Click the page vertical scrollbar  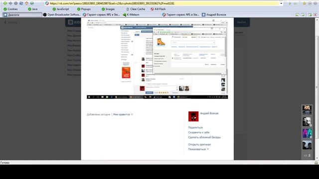coord(317,88)
